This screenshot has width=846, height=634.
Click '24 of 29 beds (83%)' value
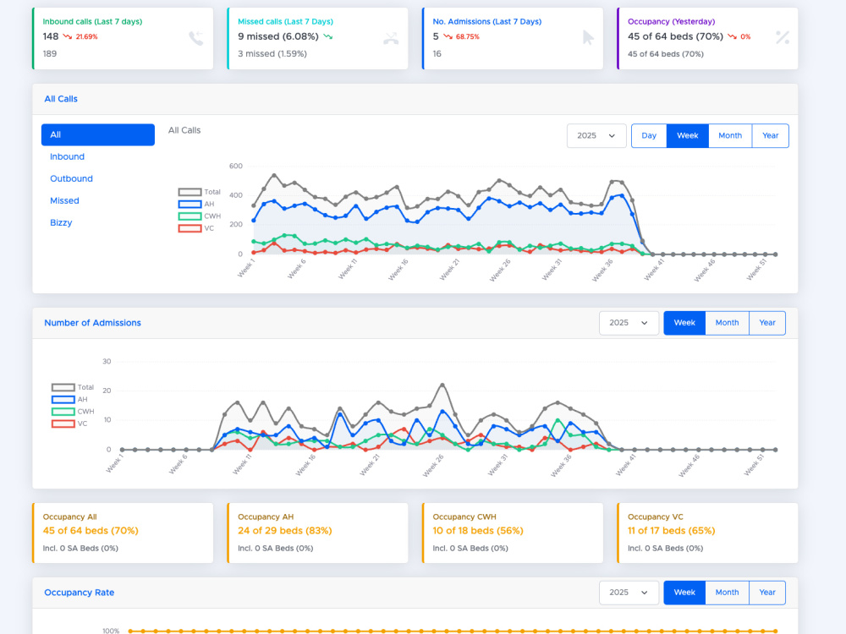pos(285,531)
